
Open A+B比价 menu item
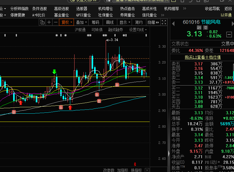pos(39,15)
